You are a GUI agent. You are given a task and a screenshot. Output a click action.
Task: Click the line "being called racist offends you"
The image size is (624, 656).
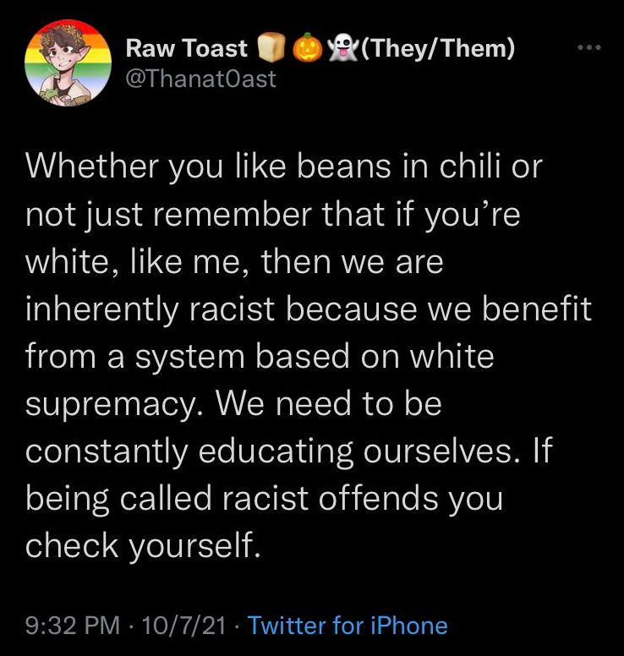tap(265, 499)
